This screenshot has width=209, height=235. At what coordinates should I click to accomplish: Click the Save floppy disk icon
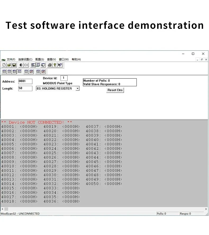click(x=14, y=65)
